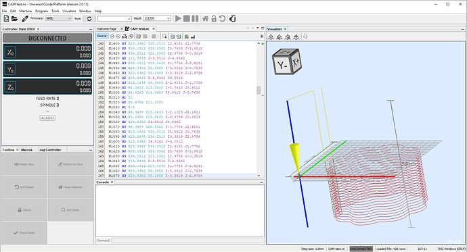Click the leftmost view preset cube icon in Visualizer

(271, 37)
